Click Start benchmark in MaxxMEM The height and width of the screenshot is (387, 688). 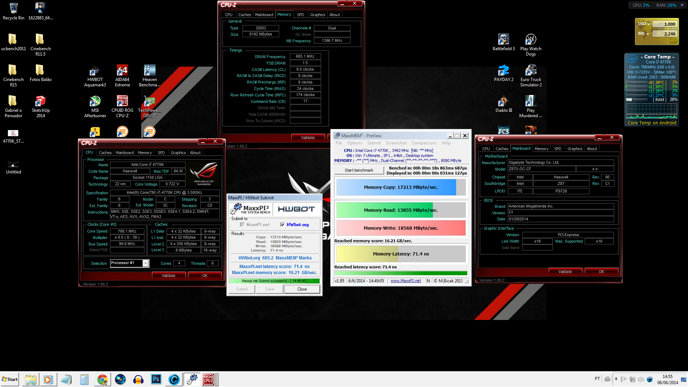pyautogui.click(x=359, y=170)
